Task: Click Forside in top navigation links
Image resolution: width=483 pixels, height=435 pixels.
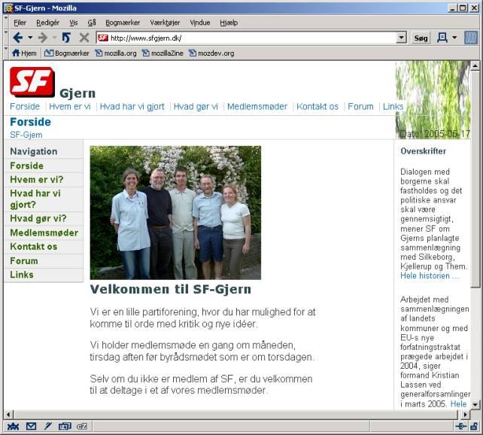Action: pyautogui.click(x=25, y=107)
